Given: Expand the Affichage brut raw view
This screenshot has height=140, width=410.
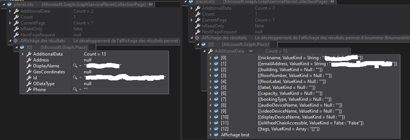Looking at the screenshot, I should tap(211, 135).
